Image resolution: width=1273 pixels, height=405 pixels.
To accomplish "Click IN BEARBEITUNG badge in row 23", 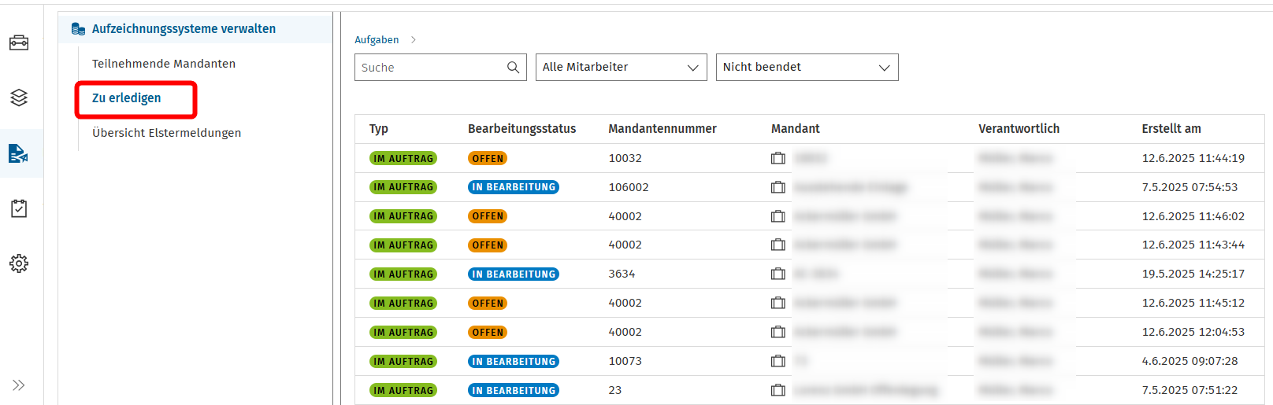I will pos(514,390).
